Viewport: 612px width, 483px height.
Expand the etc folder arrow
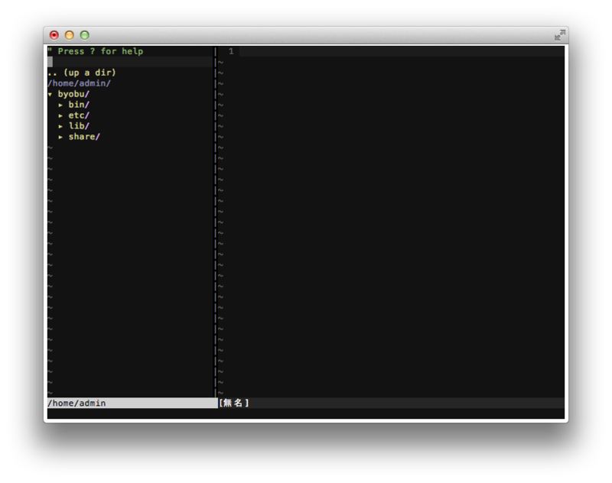pos(60,115)
